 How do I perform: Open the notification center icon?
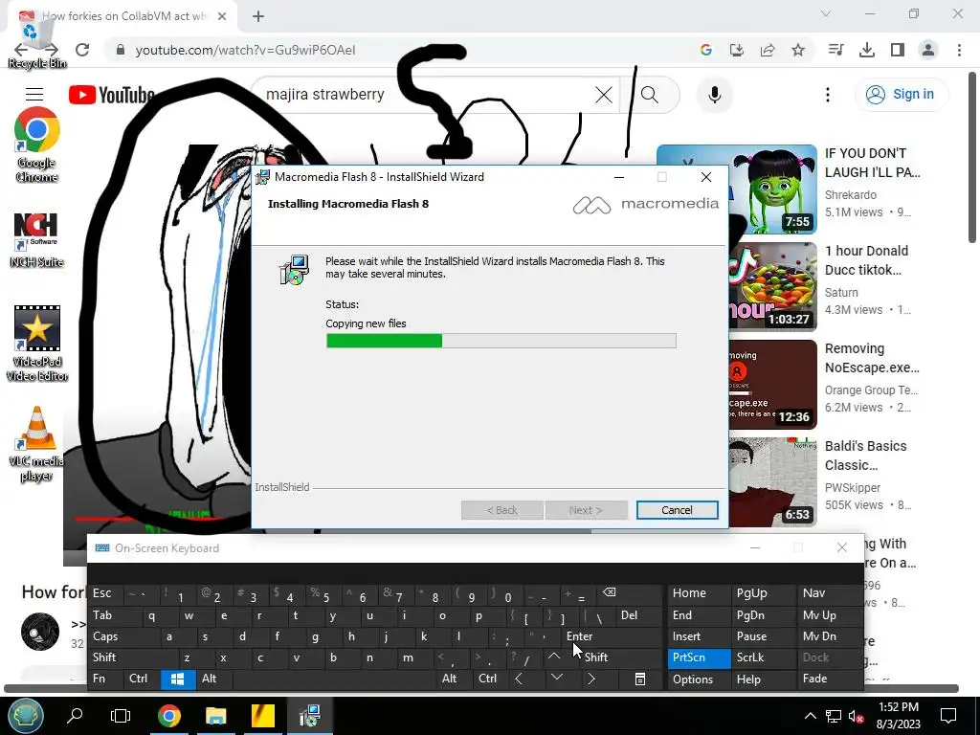948,716
